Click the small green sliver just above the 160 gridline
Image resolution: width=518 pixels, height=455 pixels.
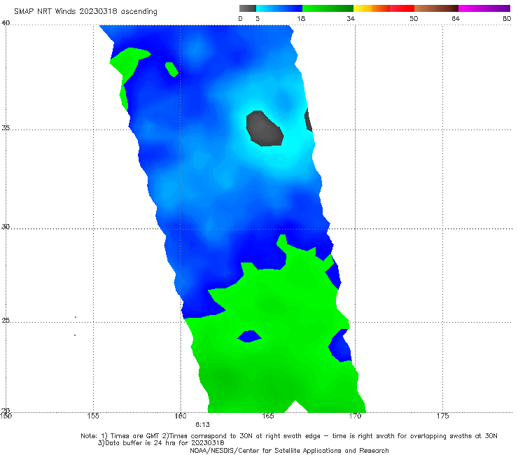[x=171, y=69]
